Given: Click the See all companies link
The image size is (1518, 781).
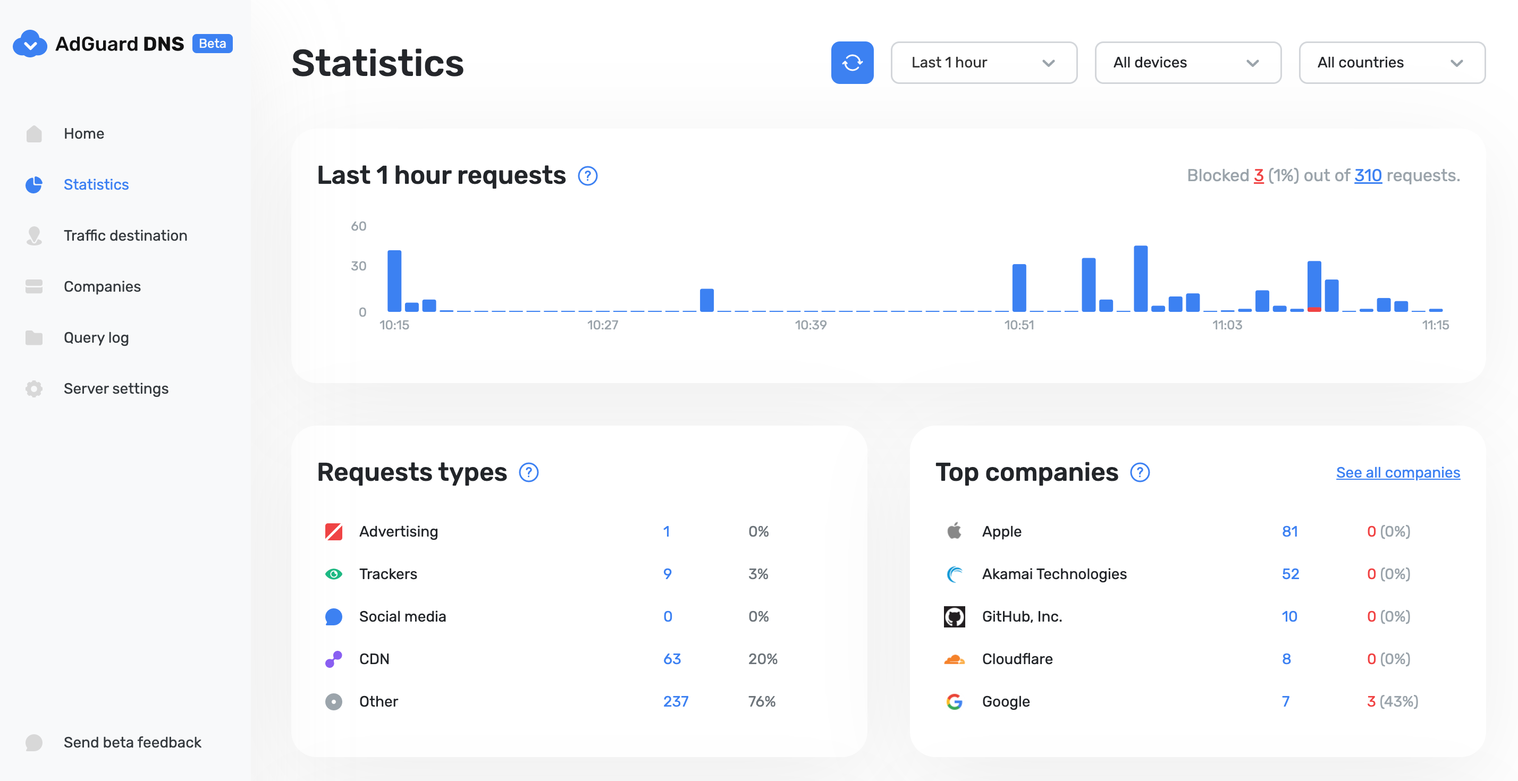Looking at the screenshot, I should tap(1398, 471).
